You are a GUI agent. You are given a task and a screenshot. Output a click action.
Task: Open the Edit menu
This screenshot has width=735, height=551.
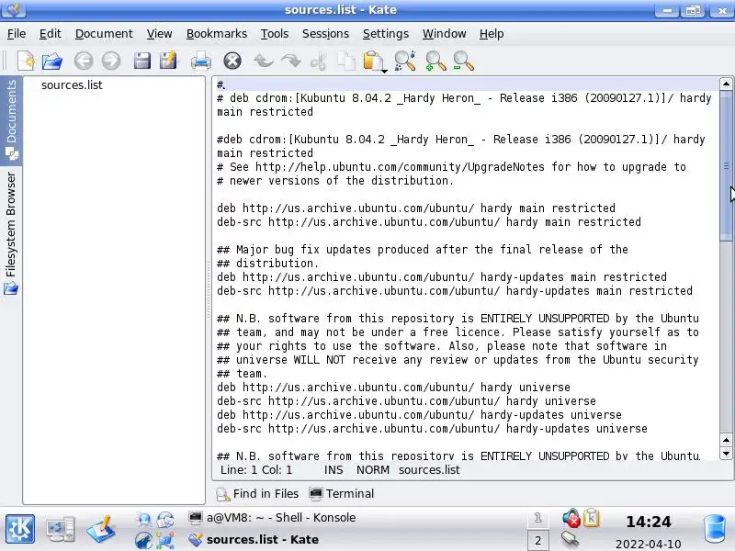[x=51, y=34]
